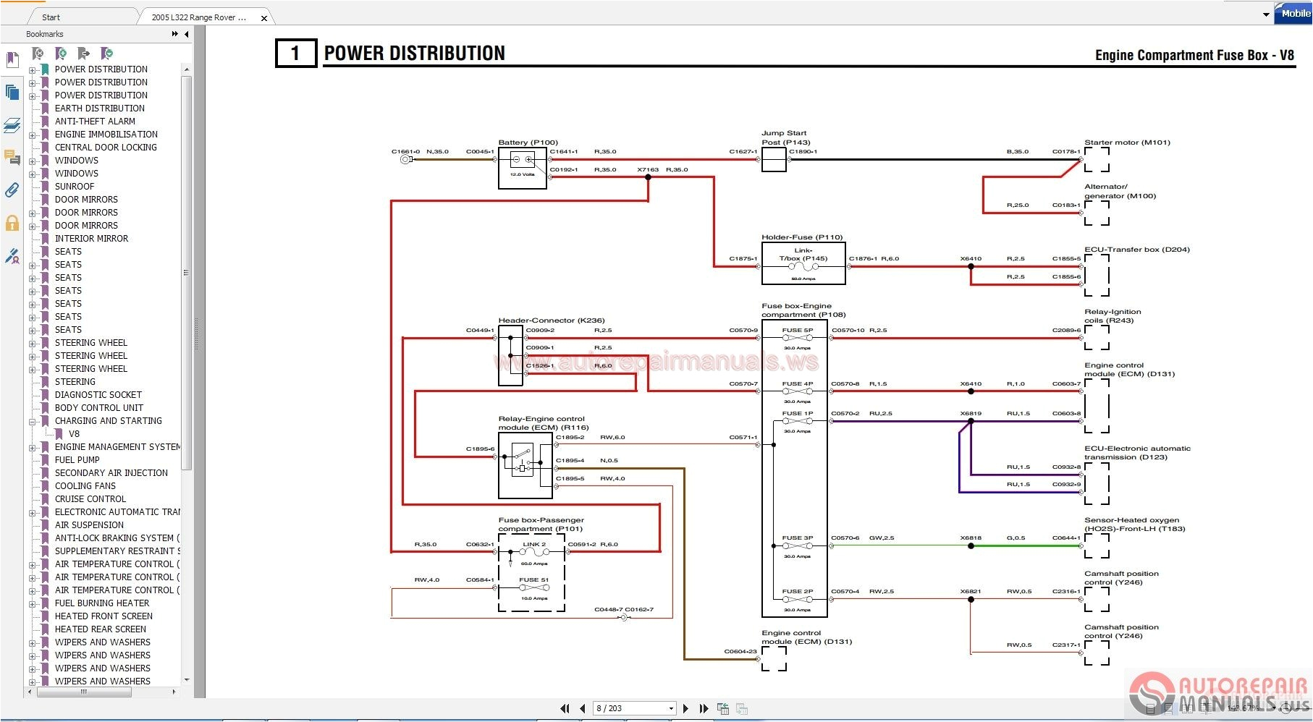Open the Layers panel

[x=12, y=123]
